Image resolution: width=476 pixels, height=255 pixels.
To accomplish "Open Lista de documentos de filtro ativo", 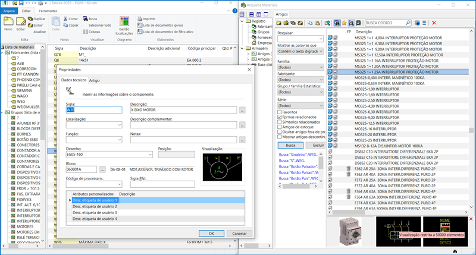I will [x=165, y=32].
